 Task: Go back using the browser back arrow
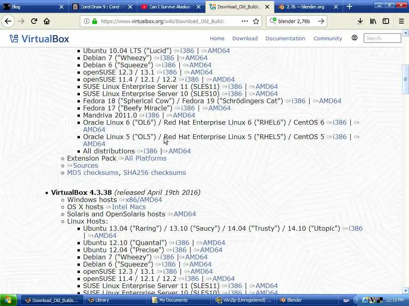[x=8, y=22]
